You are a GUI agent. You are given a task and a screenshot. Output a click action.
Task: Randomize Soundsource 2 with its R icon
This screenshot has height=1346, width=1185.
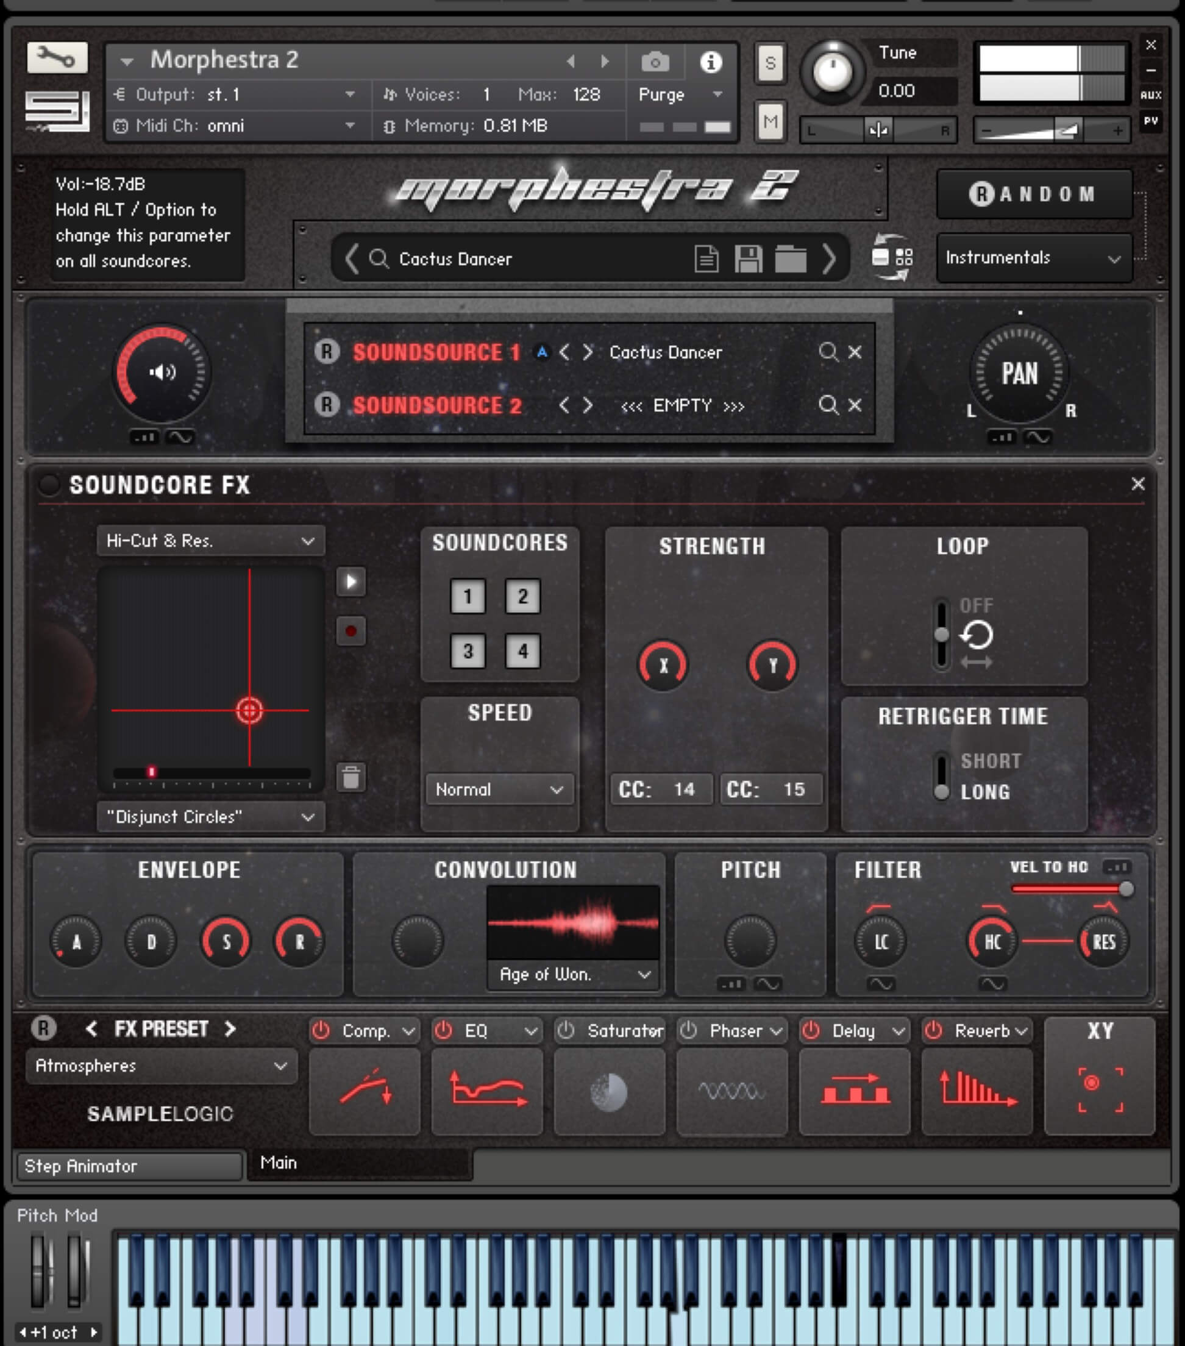(327, 404)
